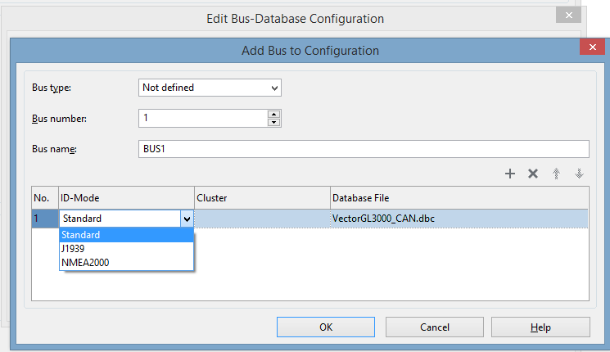
Task: Collapse the ID-Mode dropdown arrow
Action: click(187, 219)
